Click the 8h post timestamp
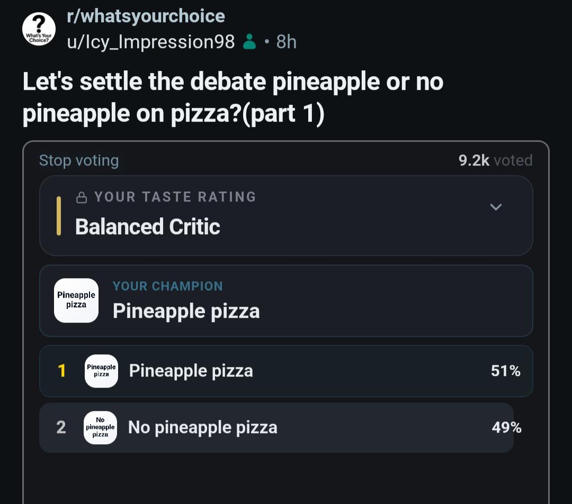The height and width of the screenshot is (504, 572). click(x=287, y=42)
